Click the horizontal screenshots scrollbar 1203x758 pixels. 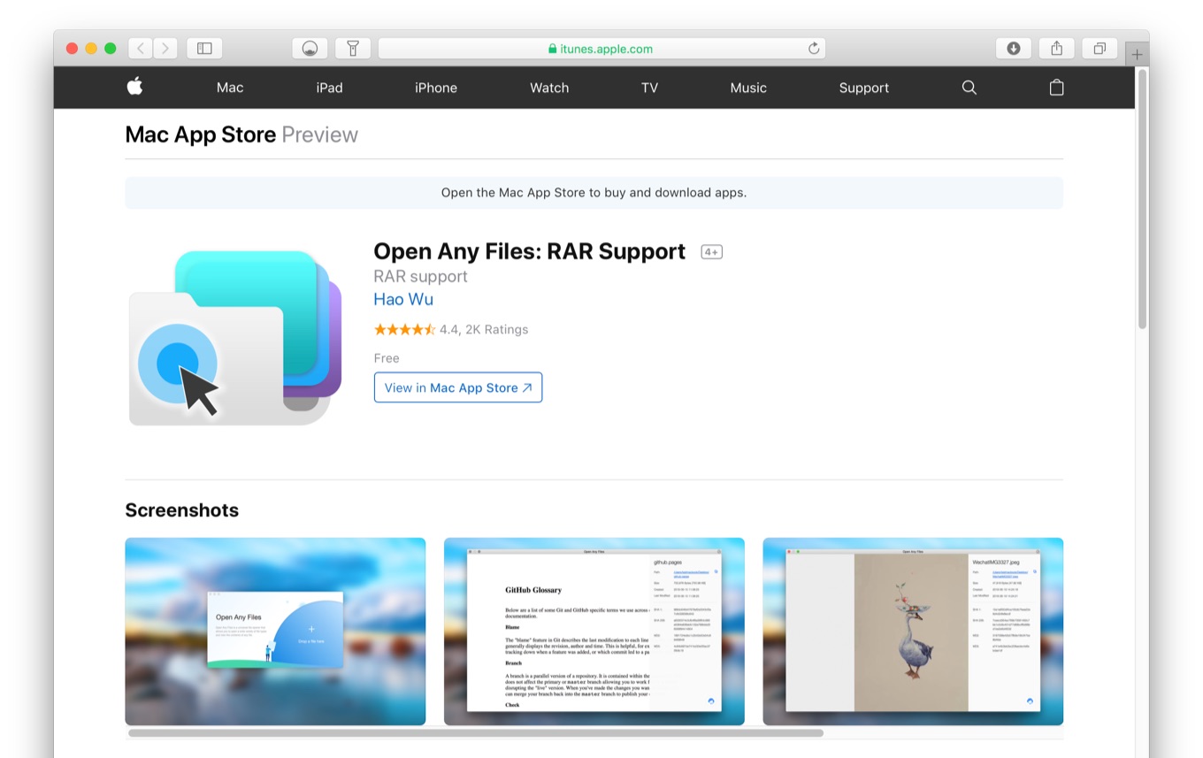[x=476, y=733]
